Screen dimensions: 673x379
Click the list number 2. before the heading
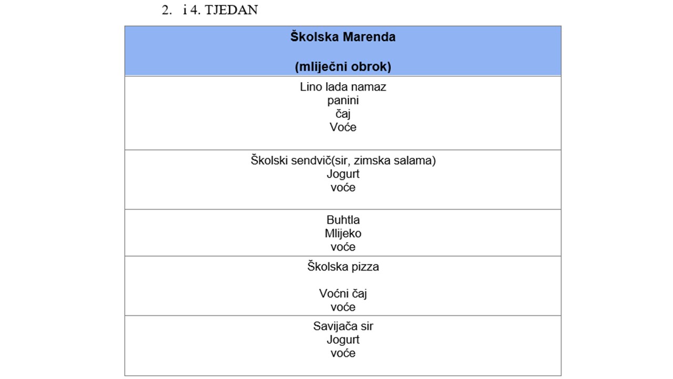point(167,10)
